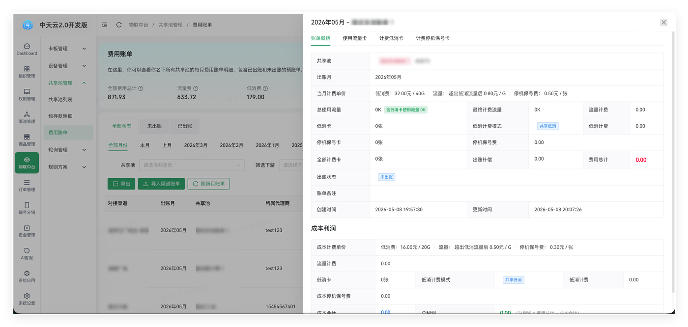Image resolution: width=688 pixels, height=327 pixels.
Task: Click help icon beside 全部费用总计
Action: (141, 88)
